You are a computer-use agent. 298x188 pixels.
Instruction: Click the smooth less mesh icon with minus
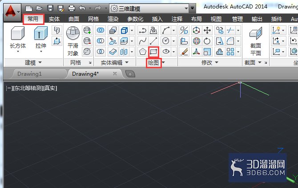tap(87, 41)
